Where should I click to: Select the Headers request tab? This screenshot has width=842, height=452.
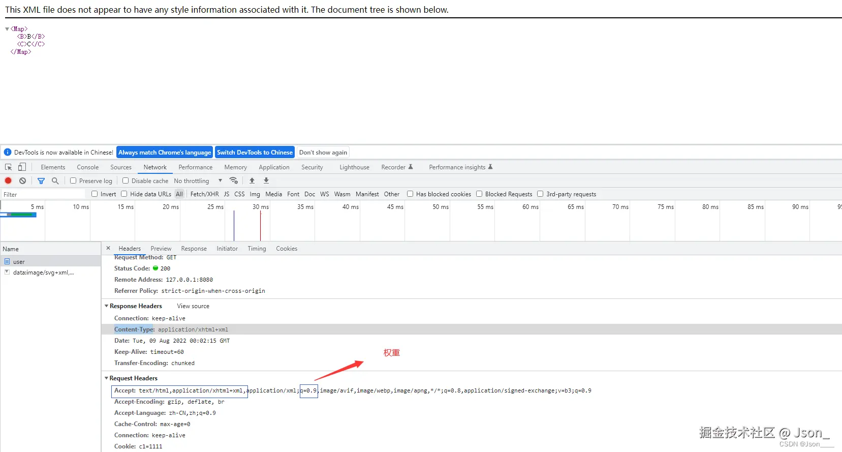(x=130, y=249)
